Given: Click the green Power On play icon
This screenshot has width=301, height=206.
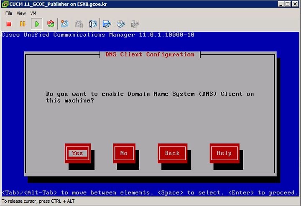Looking at the screenshot, I should (37, 24).
